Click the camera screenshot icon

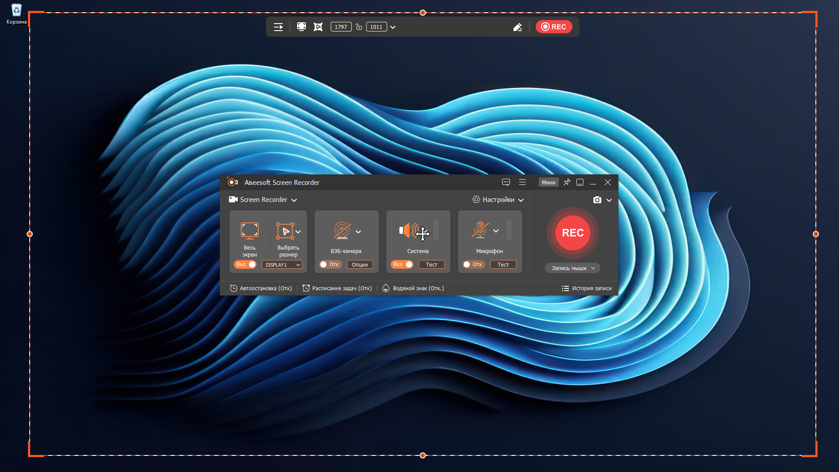597,200
